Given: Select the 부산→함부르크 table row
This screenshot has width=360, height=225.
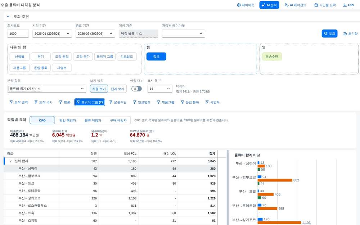Looking at the screenshot, I should [x=111, y=176].
